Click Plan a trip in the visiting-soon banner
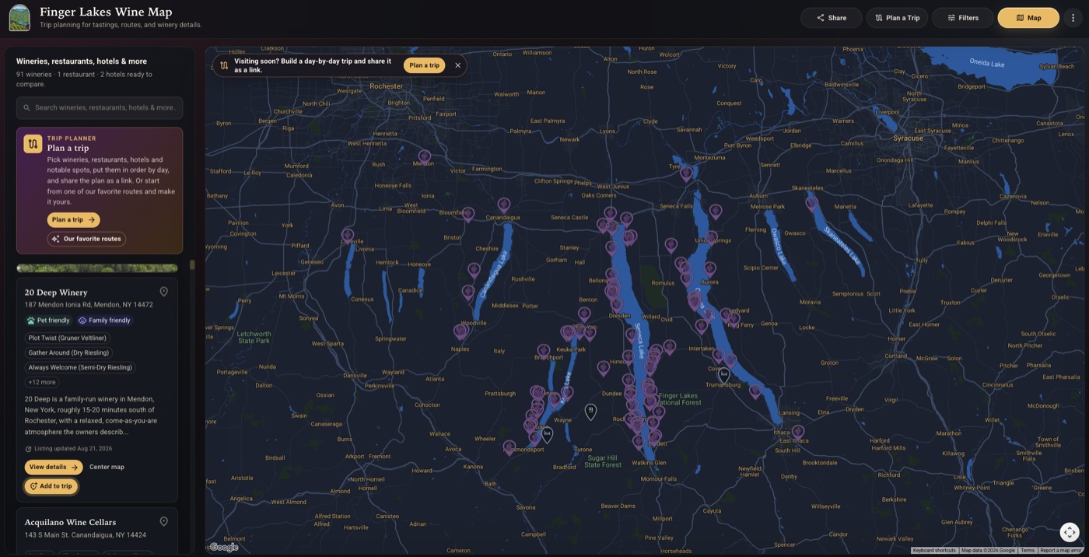This screenshot has height=557, width=1089. [424, 65]
